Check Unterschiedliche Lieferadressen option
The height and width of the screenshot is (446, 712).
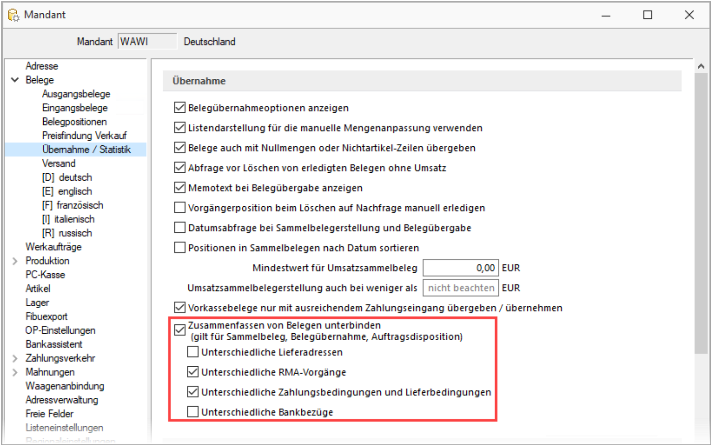pos(193,352)
